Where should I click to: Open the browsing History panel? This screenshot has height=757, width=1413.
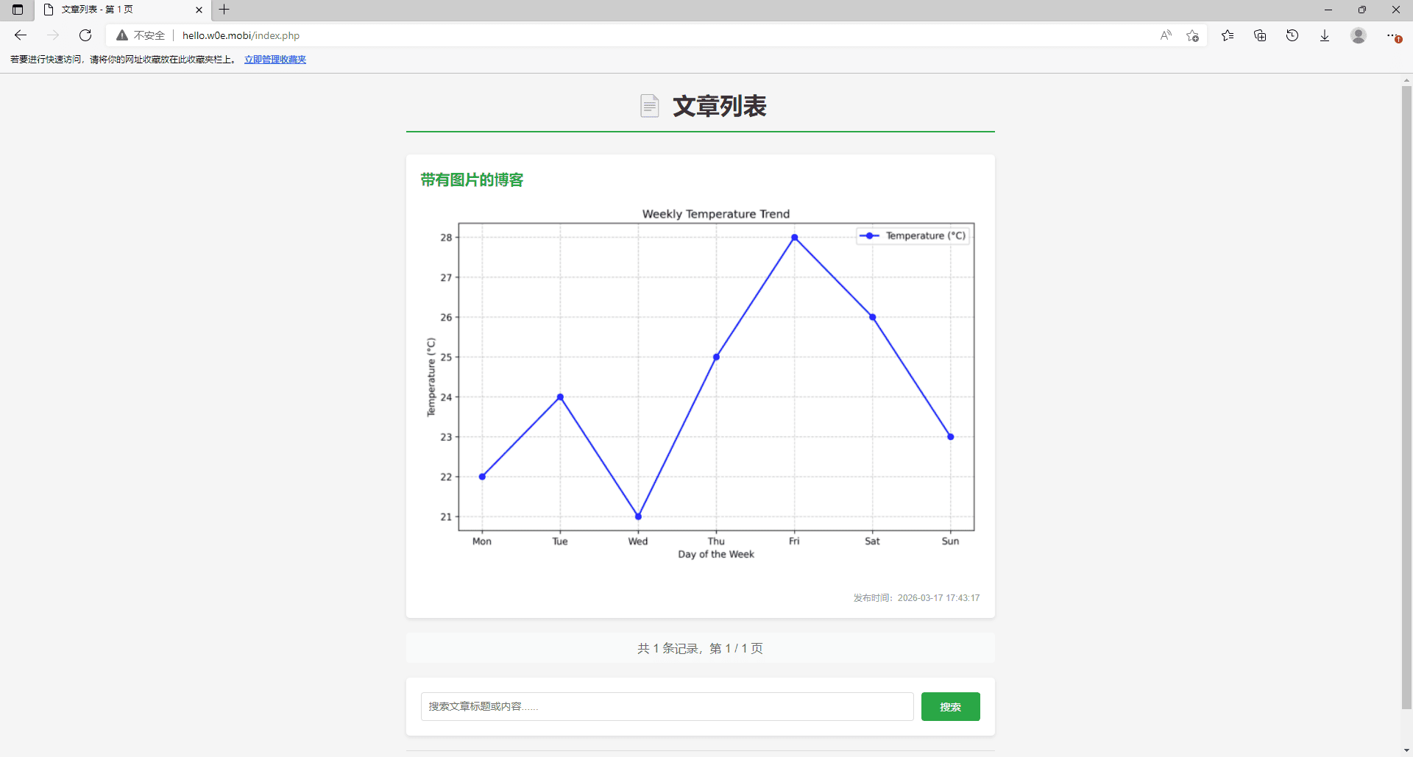pos(1293,35)
